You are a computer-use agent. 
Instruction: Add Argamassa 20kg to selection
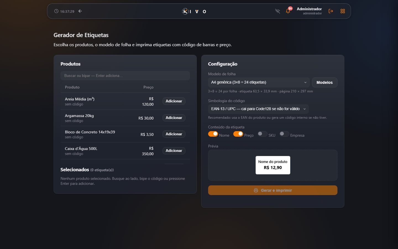(174, 118)
